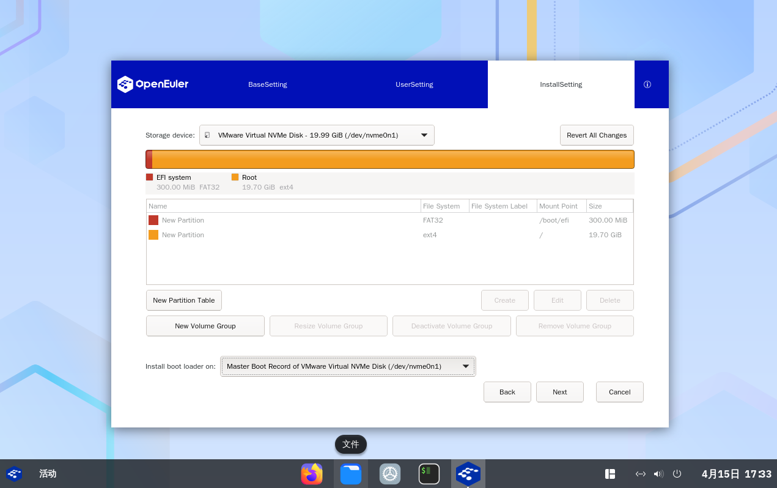
Task: Click the disk icon in storage device selector
Action: click(207, 135)
